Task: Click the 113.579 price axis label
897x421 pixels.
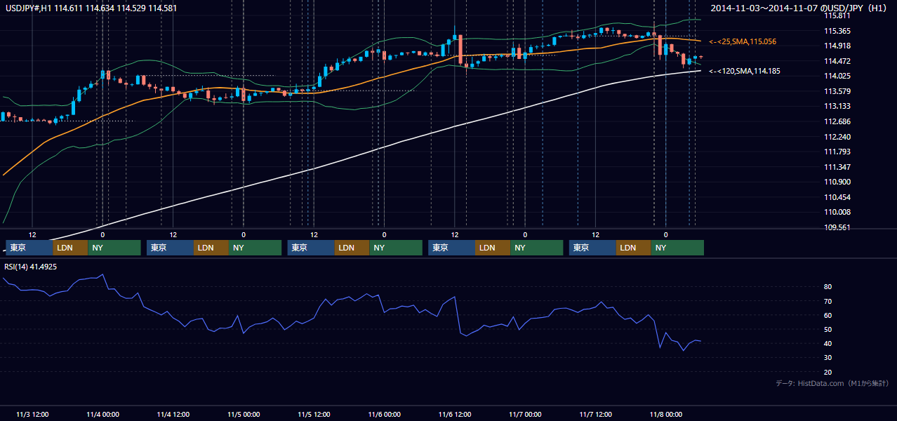Action: tap(837, 91)
